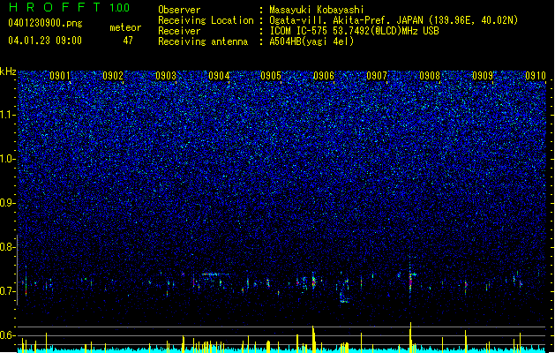The image size is (555, 353).
Task: Select observer name Masayuki Kobayashi
Action: [317, 10]
